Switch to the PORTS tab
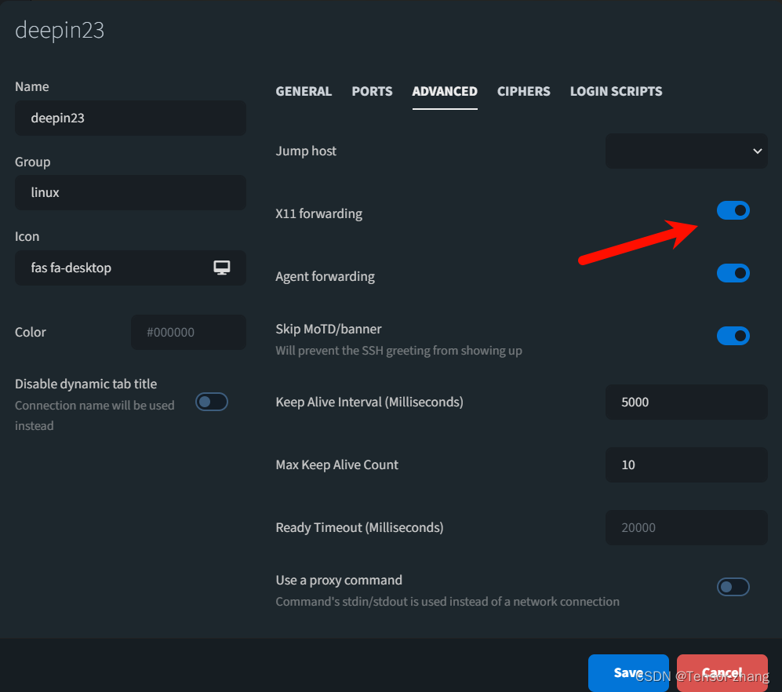This screenshot has width=782, height=692. tap(372, 91)
